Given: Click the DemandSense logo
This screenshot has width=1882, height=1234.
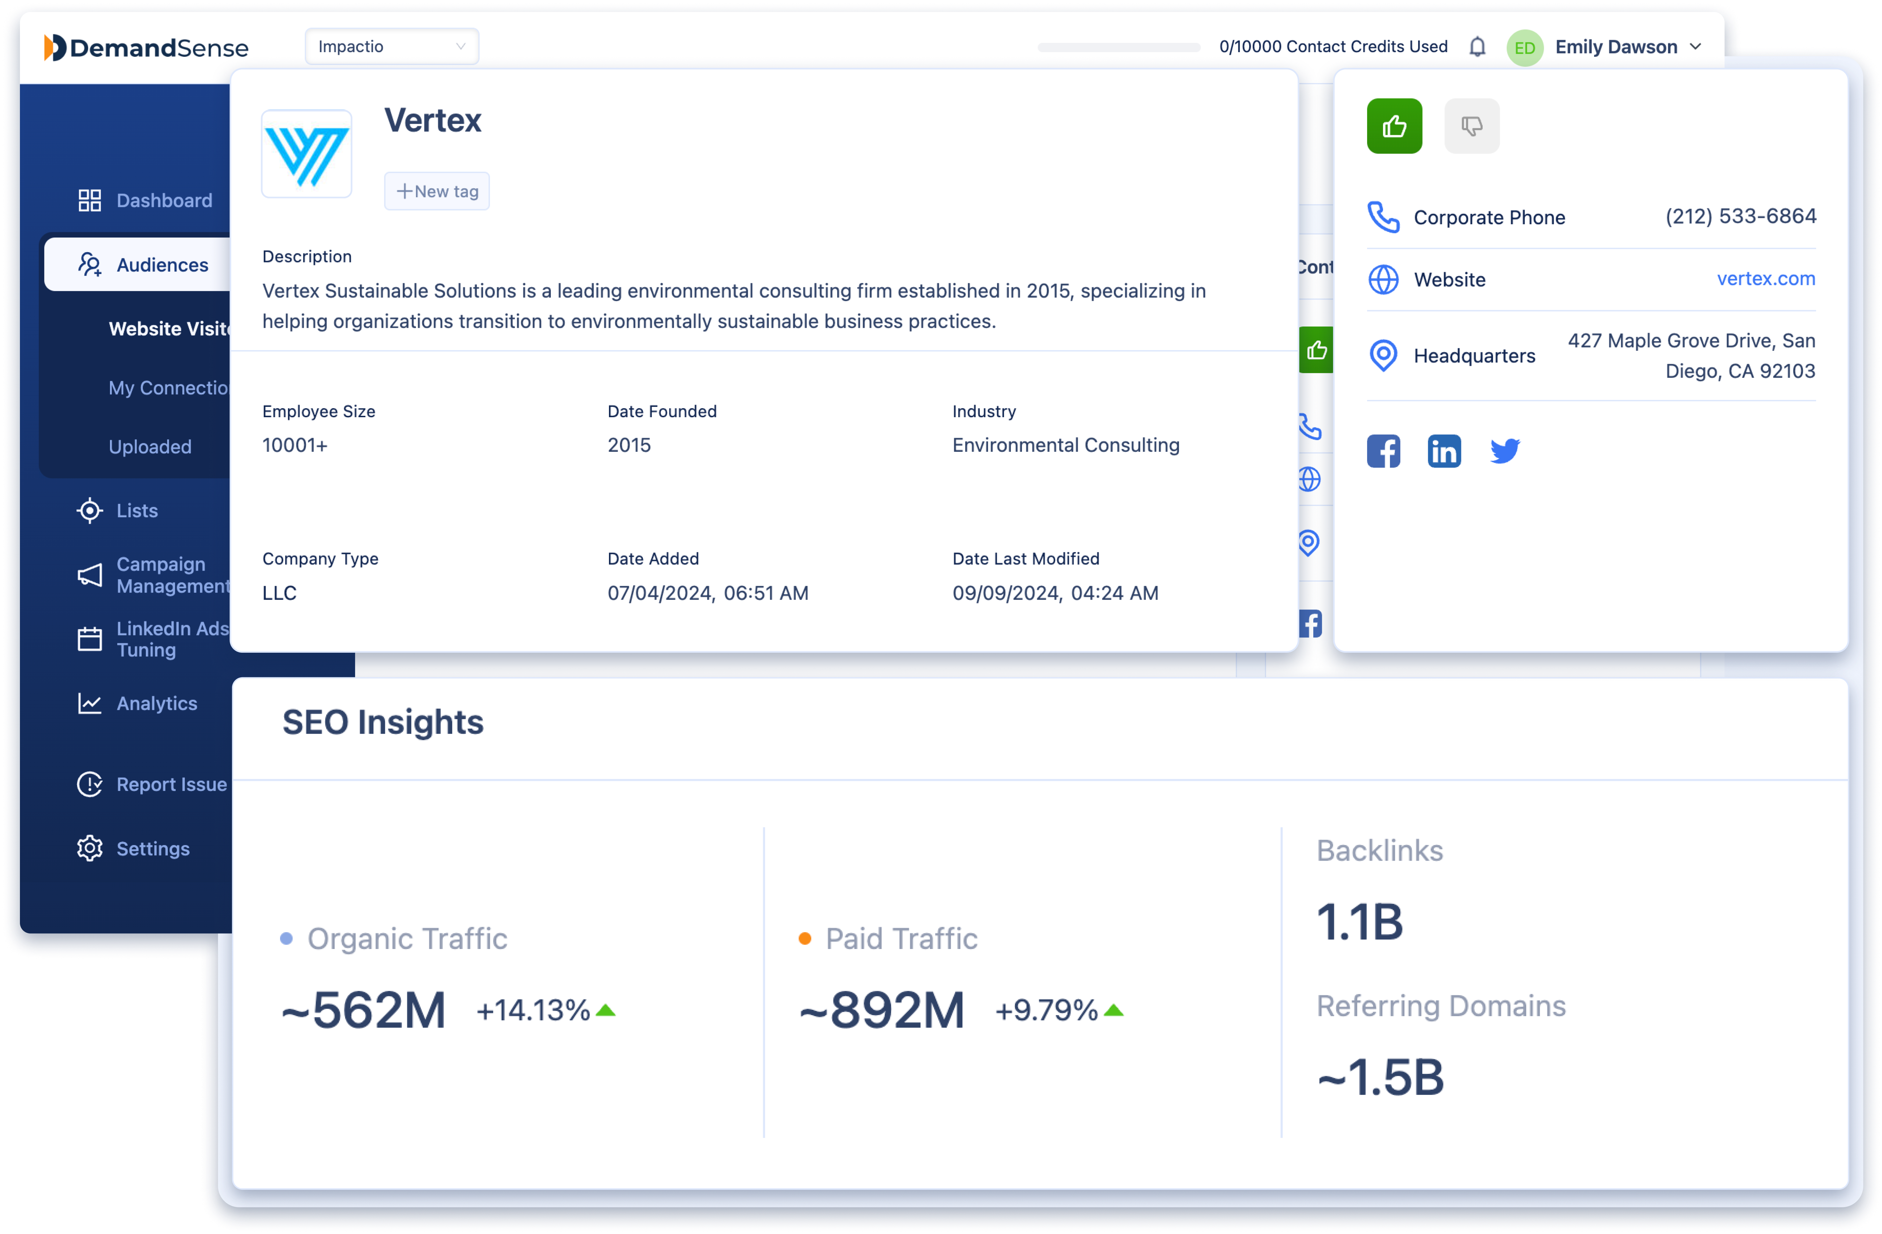Looking at the screenshot, I should pyautogui.click(x=146, y=47).
